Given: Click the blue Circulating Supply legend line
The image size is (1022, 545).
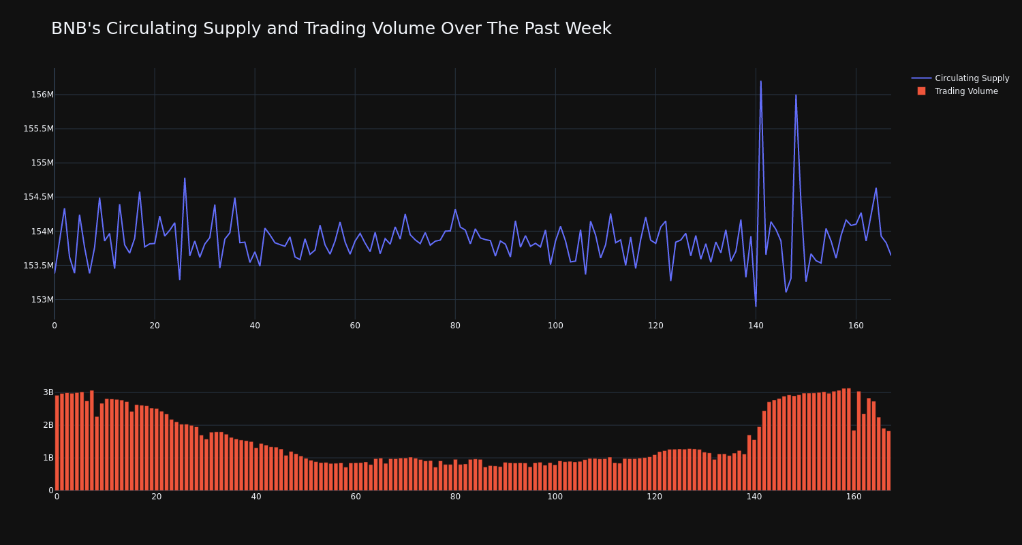Looking at the screenshot, I should point(921,78).
